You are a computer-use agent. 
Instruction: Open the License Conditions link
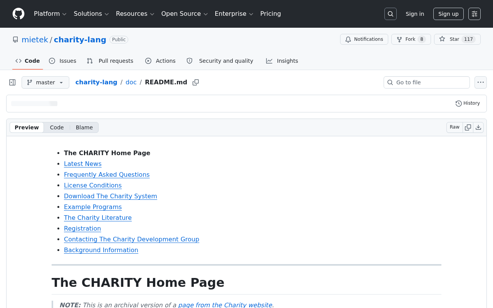click(x=93, y=186)
